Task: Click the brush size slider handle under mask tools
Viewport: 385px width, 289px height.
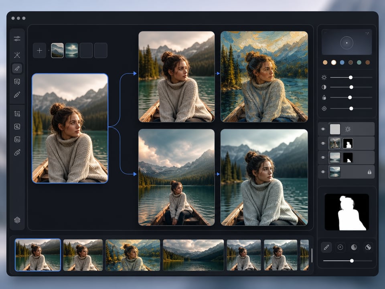Action: pos(352,261)
